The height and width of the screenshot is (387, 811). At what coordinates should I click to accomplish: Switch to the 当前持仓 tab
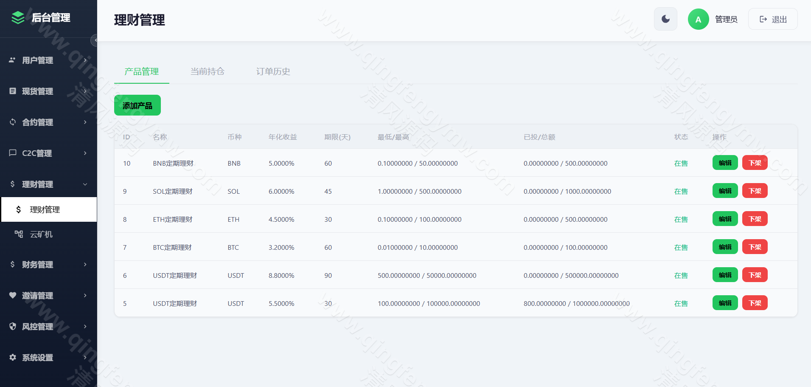point(208,71)
